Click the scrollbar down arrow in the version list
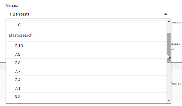This screenshot has width=182, height=106. click(x=169, y=101)
